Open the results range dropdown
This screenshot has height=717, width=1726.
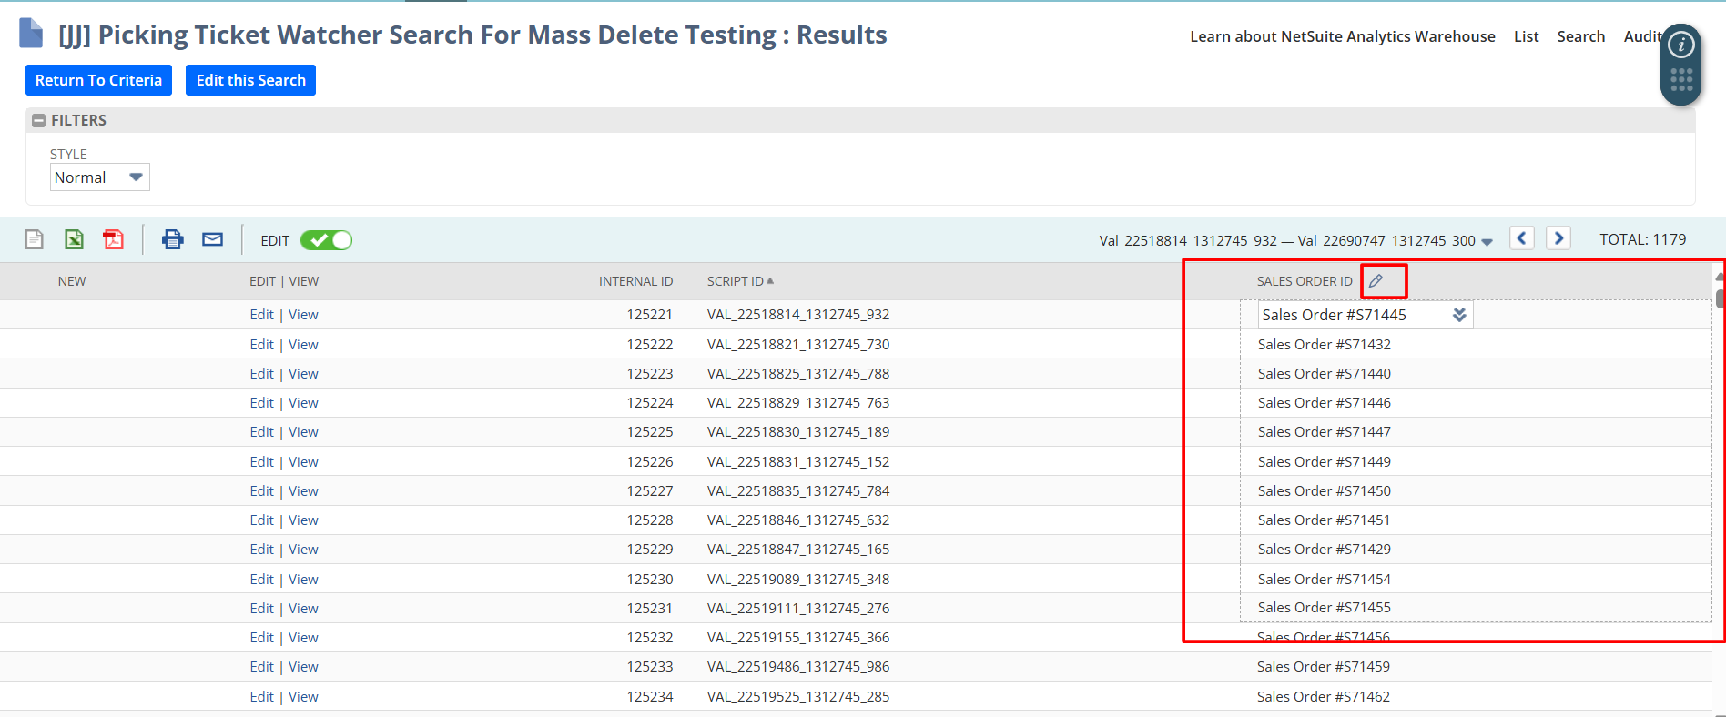click(x=1487, y=242)
